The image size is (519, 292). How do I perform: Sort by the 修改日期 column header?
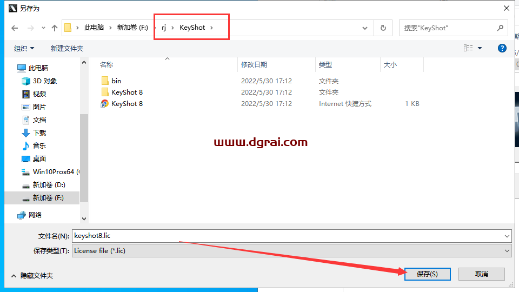click(x=254, y=64)
